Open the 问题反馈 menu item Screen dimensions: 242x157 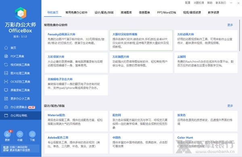click(x=199, y=3)
